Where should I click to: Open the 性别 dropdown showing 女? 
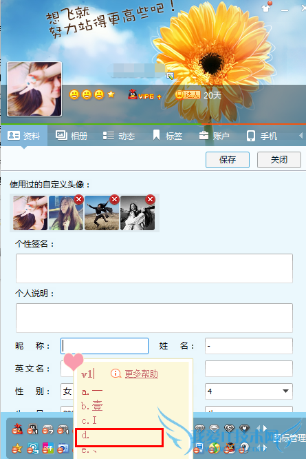pos(67,391)
